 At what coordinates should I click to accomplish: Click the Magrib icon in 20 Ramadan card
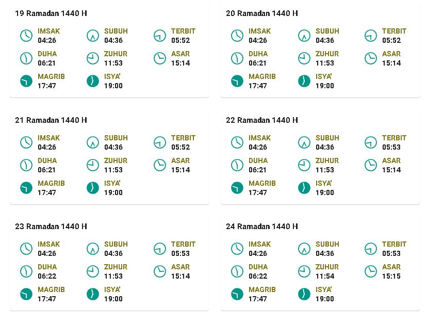point(237,81)
